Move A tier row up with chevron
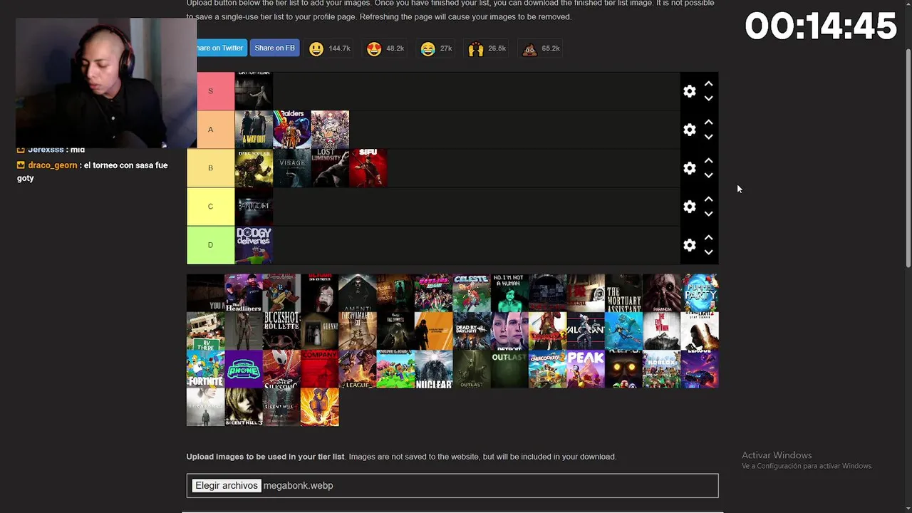 pos(708,122)
